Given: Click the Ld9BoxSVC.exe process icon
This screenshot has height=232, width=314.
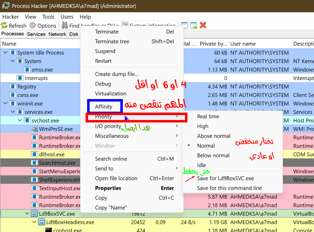Looking at the screenshot, I should click(x=34, y=214).
